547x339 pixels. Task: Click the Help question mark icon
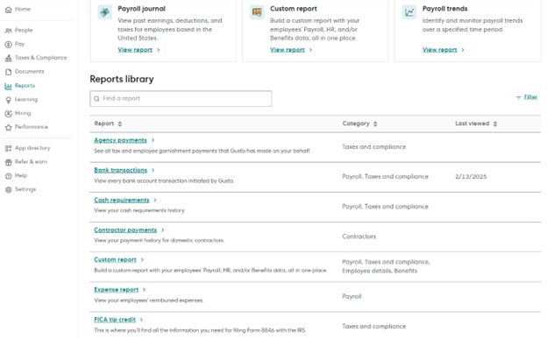click(9, 176)
